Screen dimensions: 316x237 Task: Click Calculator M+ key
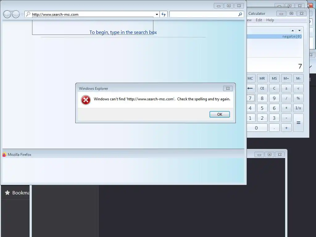(286, 78)
